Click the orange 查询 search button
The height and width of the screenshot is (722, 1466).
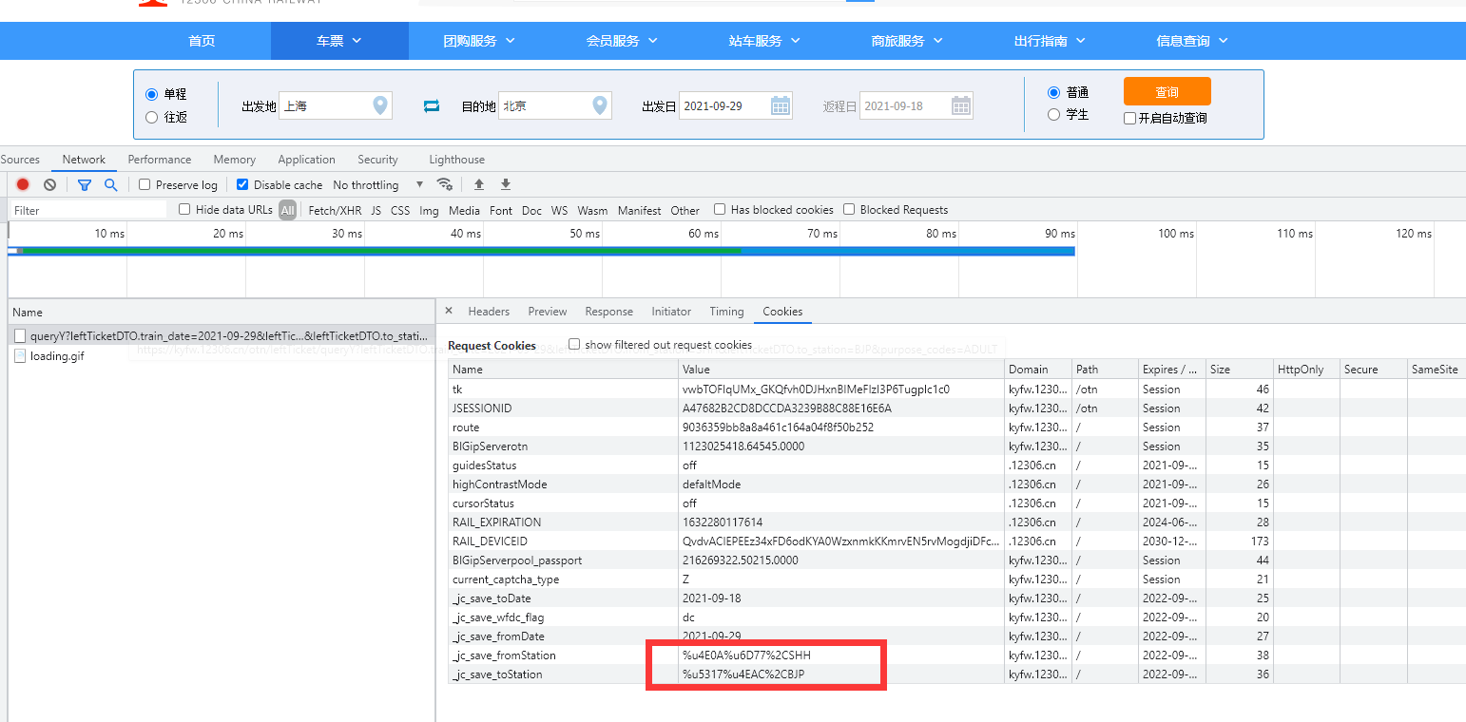(1167, 91)
